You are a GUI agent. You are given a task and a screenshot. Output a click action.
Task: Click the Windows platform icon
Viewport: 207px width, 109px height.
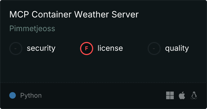[170, 95]
